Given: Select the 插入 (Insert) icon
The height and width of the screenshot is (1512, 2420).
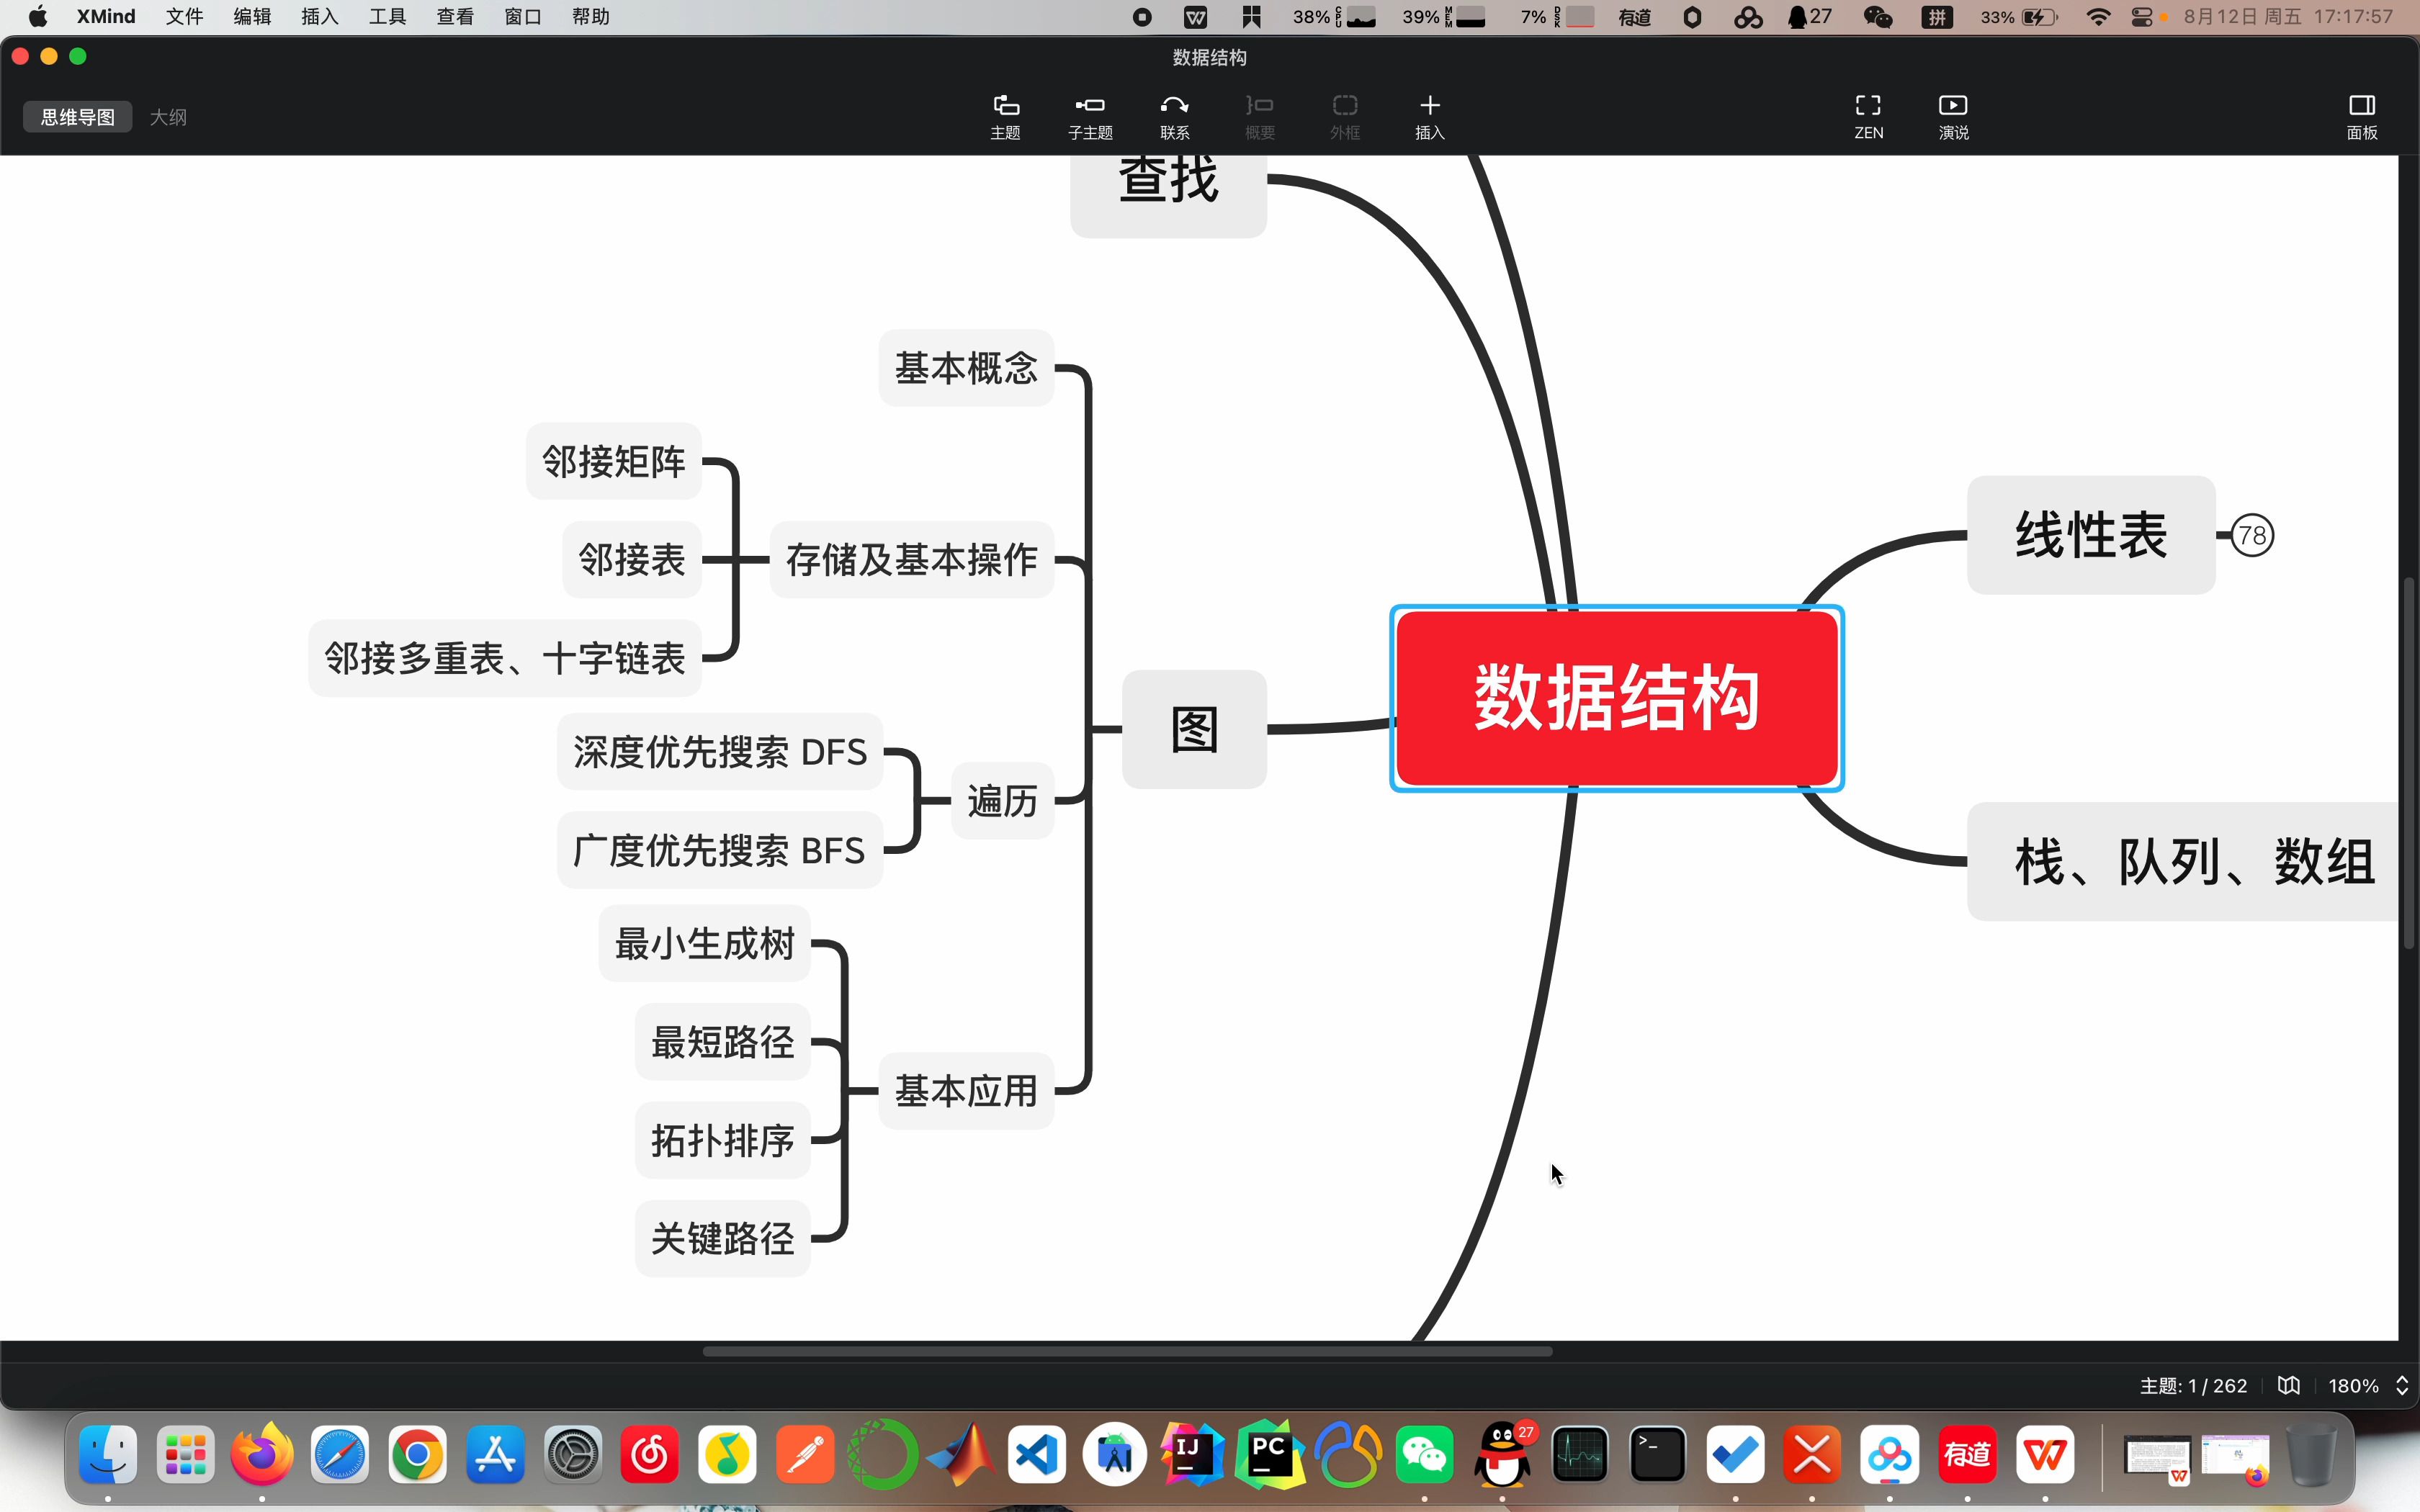Looking at the screenshot, I should (x=1429, y=115).
